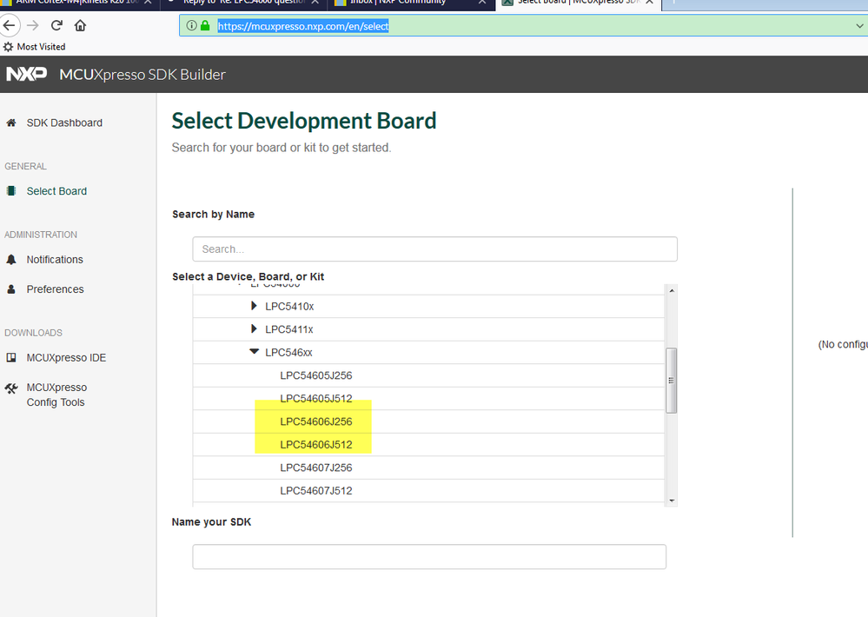Select device LPC54607J512
This screenshot has height=617, width=868.
click(x=316, y=491)
